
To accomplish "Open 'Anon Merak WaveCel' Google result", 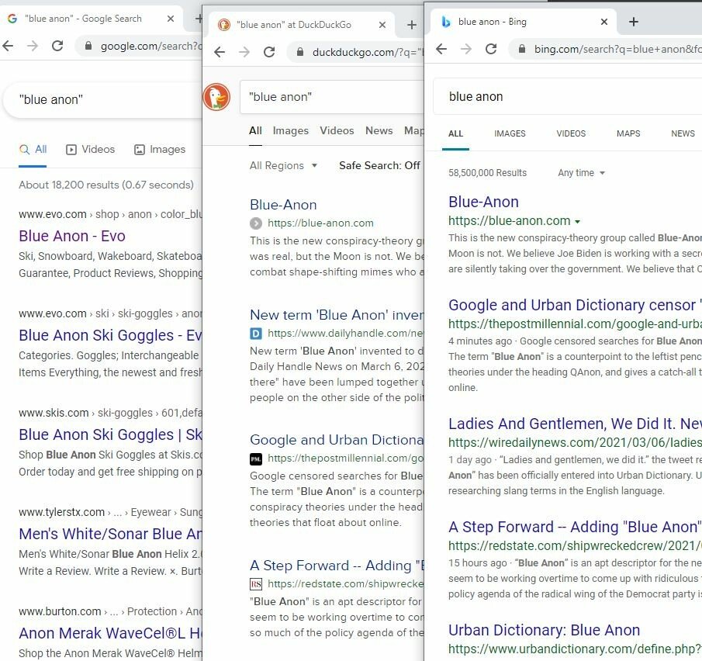I will pos(110,634).
